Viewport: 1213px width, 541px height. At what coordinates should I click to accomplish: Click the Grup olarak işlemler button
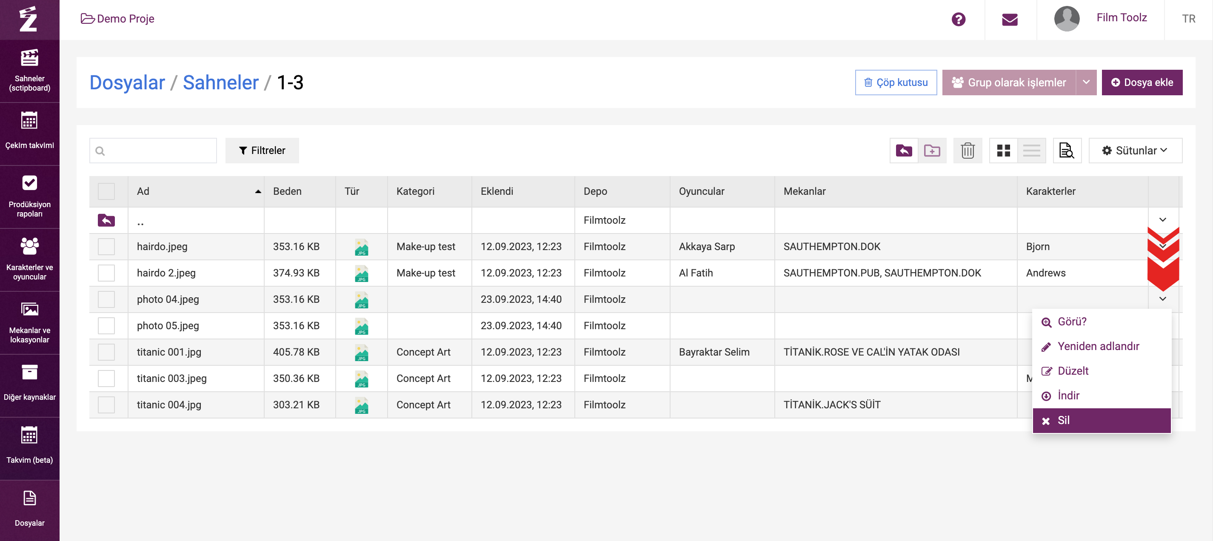coord(1009,83)
